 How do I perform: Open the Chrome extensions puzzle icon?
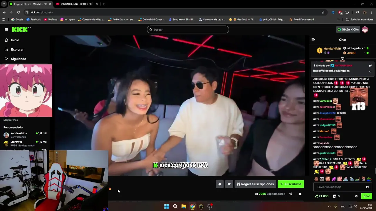(x=347, y=12)
